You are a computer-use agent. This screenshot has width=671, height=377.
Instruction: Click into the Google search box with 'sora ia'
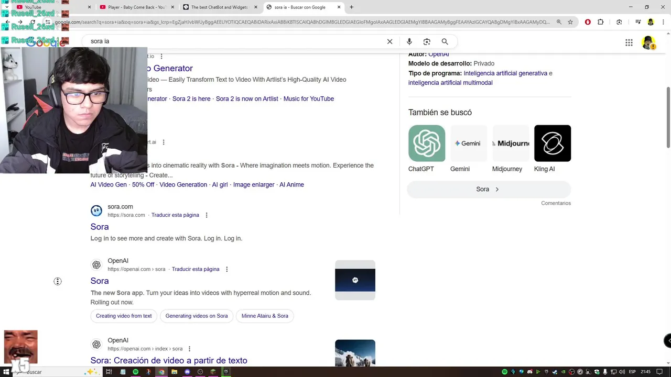(236, 41)
